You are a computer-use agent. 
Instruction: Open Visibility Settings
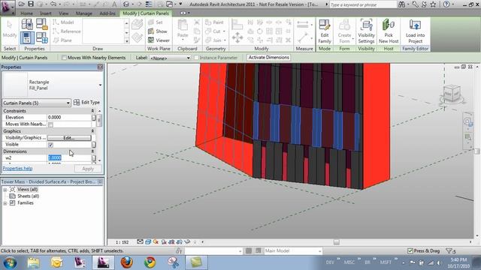point(366,31)
